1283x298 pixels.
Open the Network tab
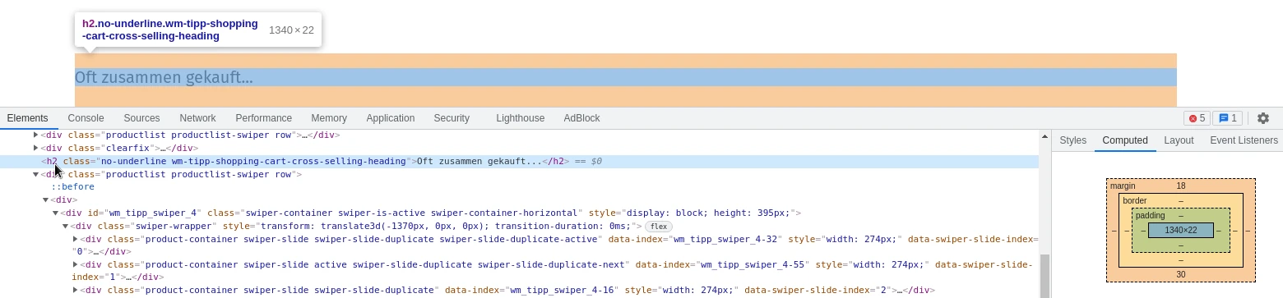click(197, 118)
